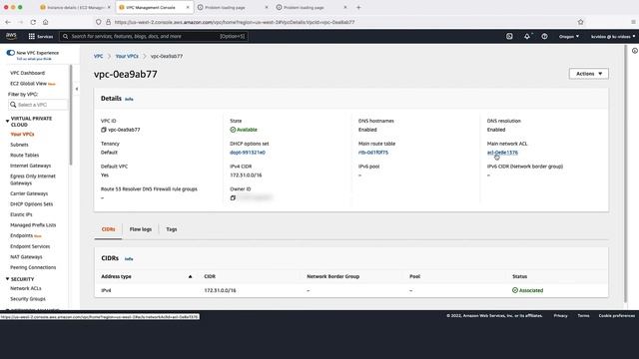This screenshot has width=639, height=359.
Task: Open Route Tables in sidebar
Action: [x=24, y=156]
